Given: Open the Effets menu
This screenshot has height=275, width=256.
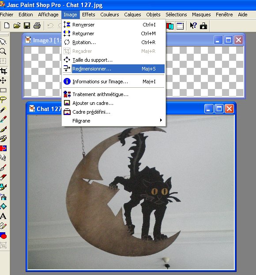Looking at the screenshot, I should coord(89,15).
